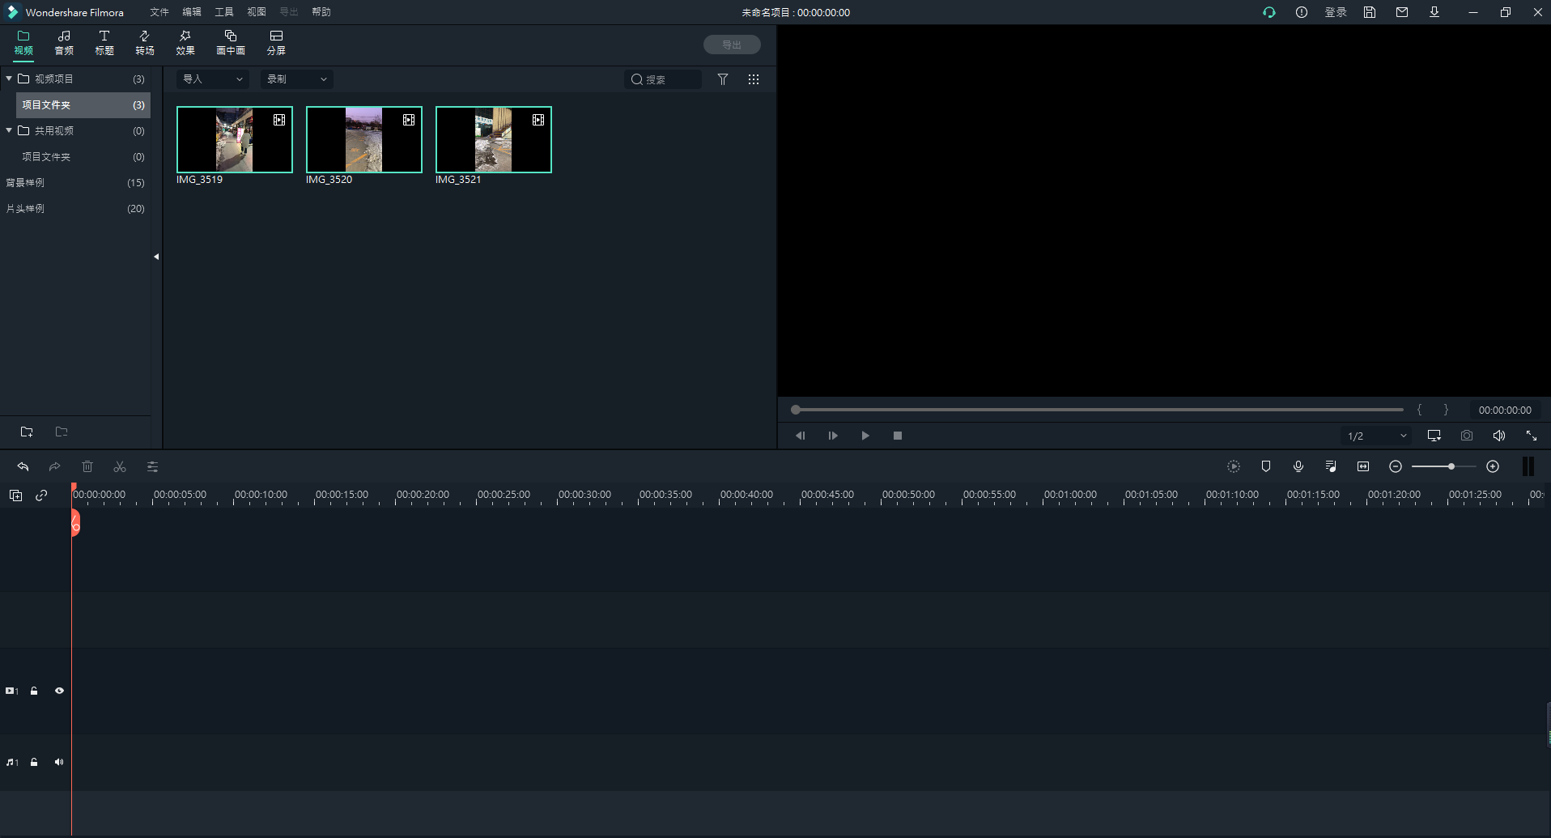The image size is (1551, 838).
Task: Open the 1/2 preview quality dropdown
Action: tap(1376, 436)
